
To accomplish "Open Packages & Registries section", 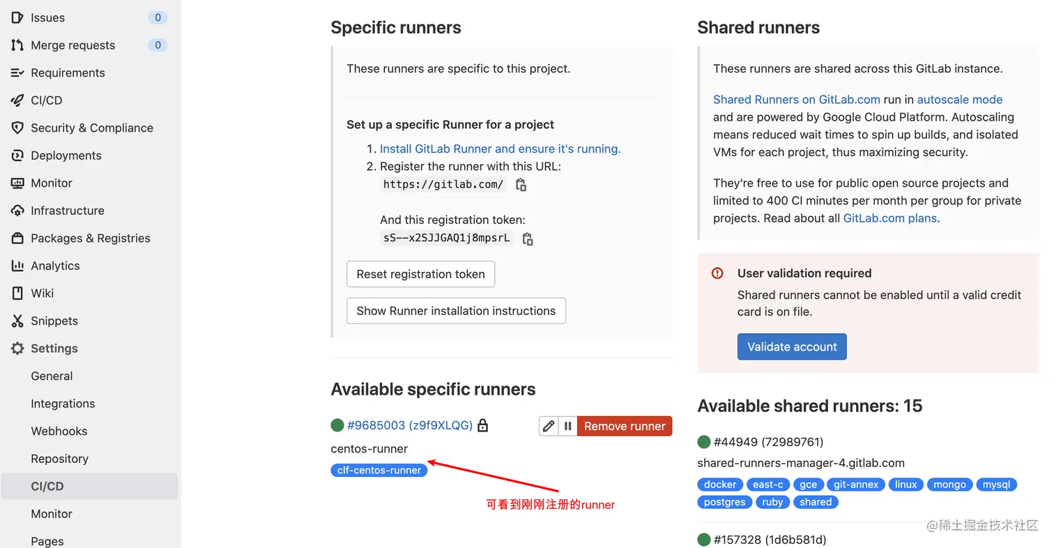I will click(x=90, y=238).
